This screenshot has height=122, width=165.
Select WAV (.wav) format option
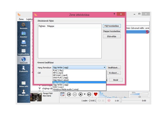[79, 87]
